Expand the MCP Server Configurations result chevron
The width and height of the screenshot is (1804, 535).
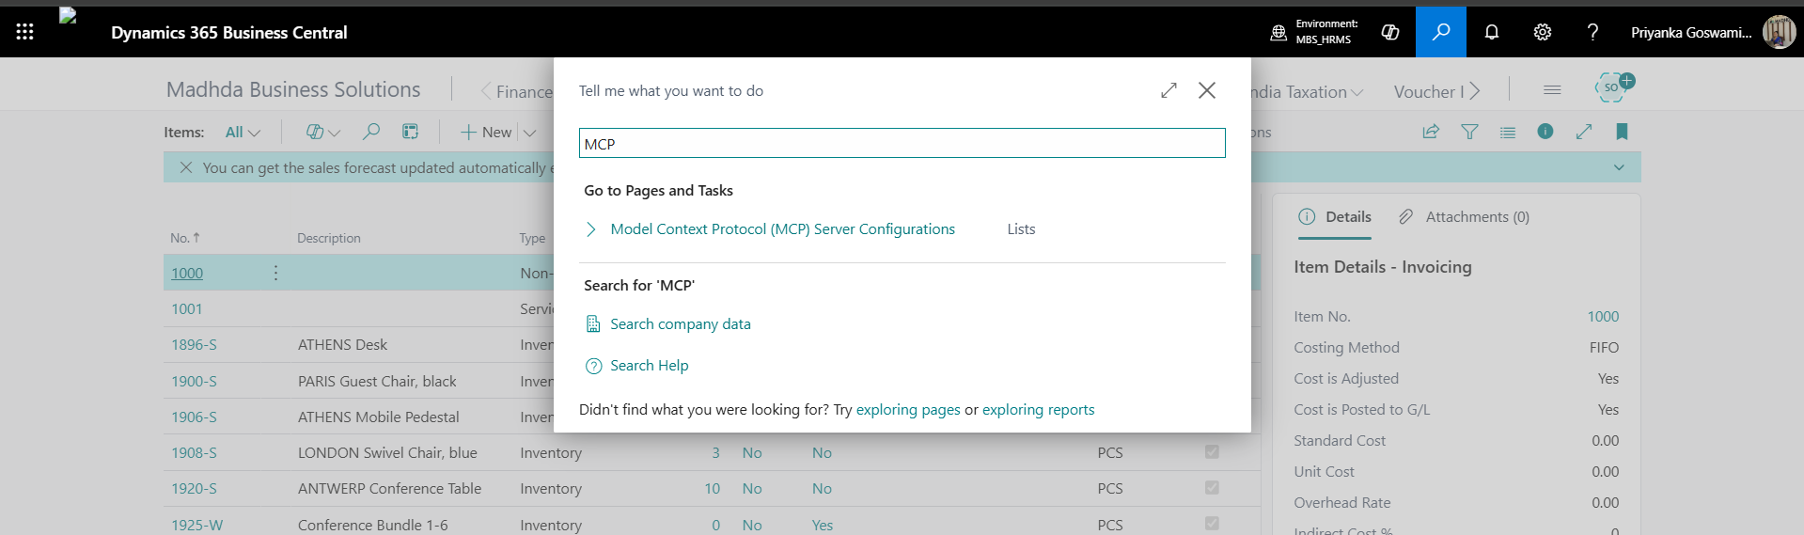pos(591,229)
